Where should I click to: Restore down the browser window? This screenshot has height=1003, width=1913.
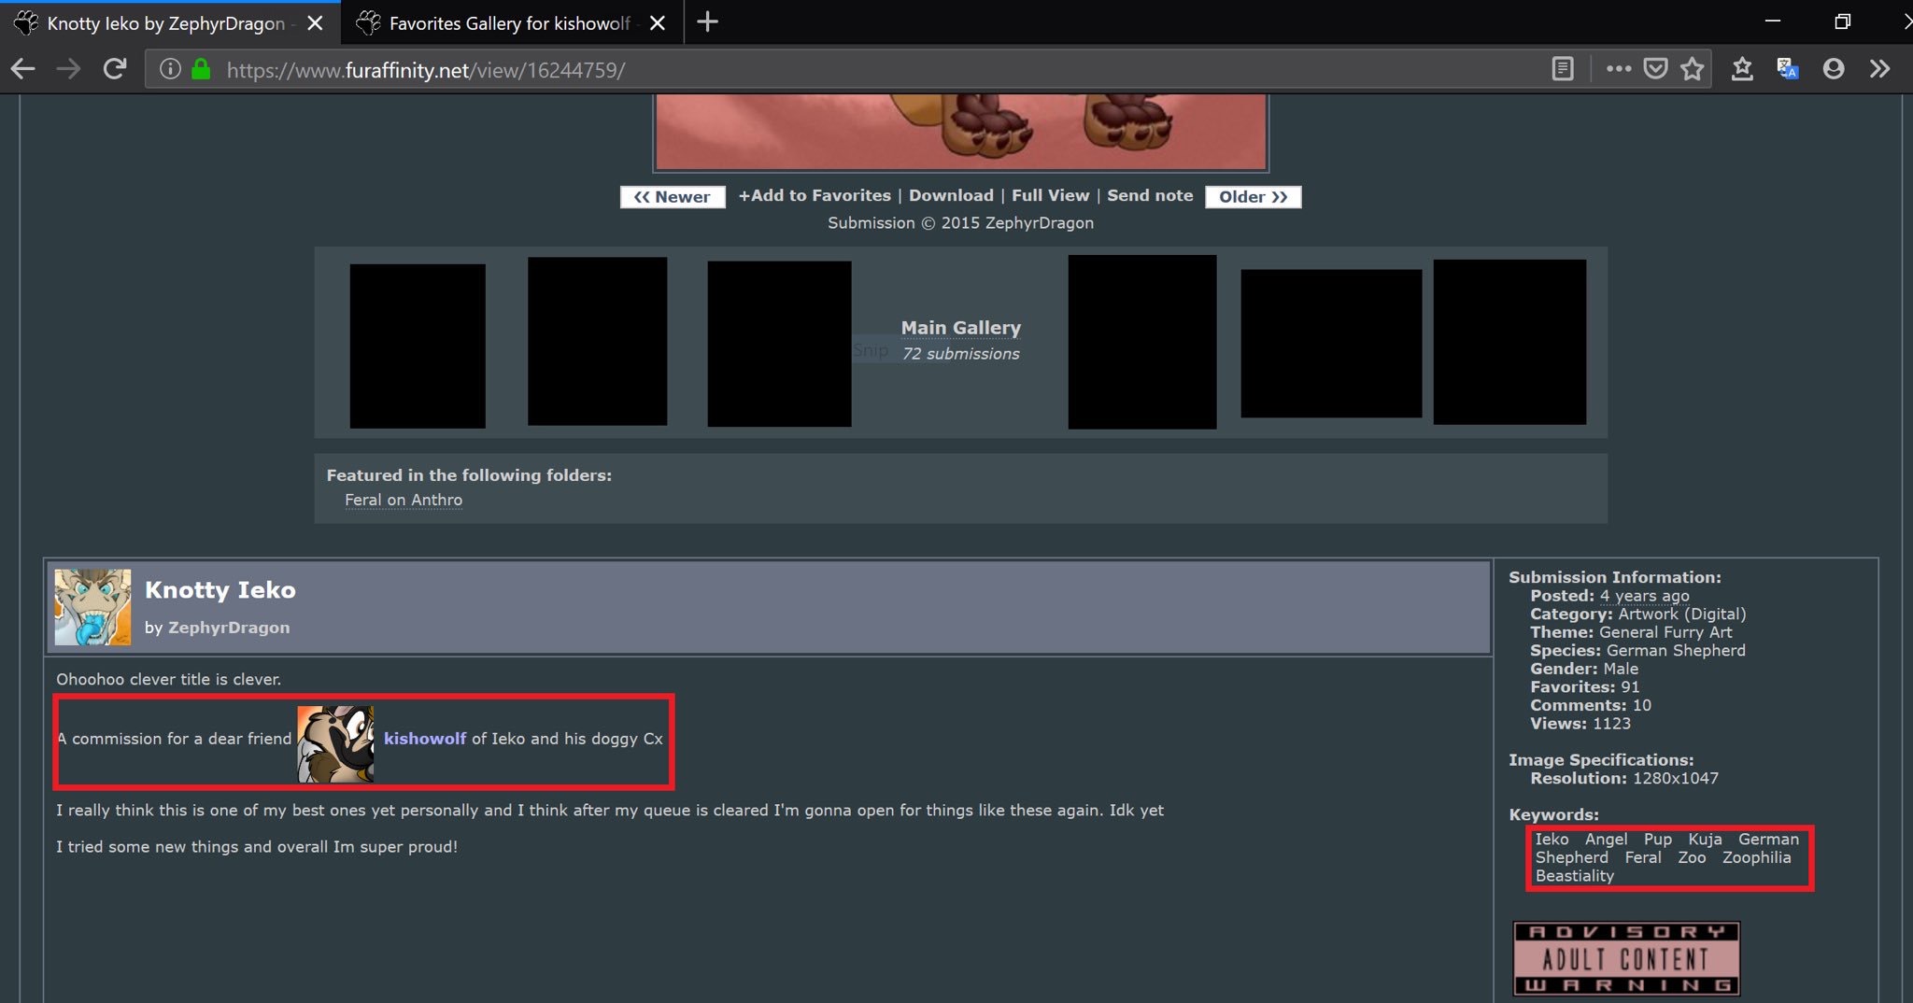pyautogui.click(x=1842, y=21)
